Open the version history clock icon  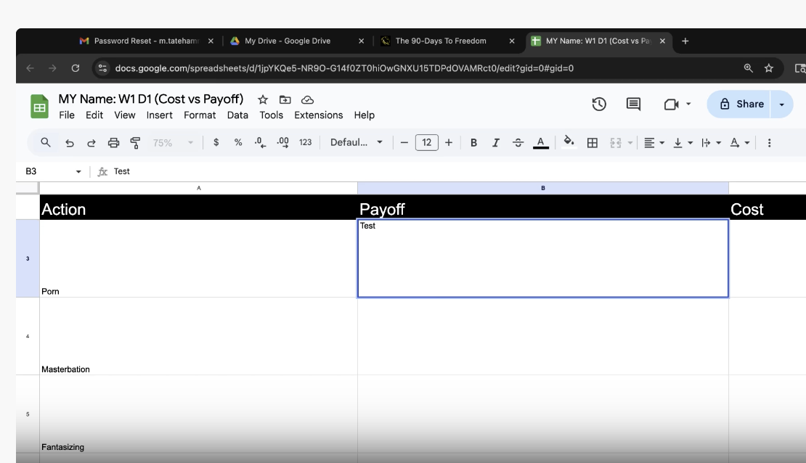(x=599, y=105)
